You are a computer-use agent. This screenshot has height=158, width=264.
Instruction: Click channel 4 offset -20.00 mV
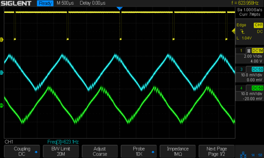point(253,99)
